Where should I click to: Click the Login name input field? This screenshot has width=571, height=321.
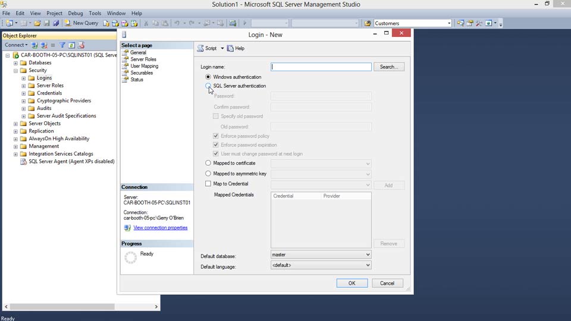[x=321, y=67]
